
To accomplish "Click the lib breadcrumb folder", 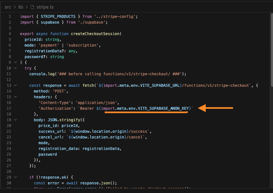I will click(20, 7).
